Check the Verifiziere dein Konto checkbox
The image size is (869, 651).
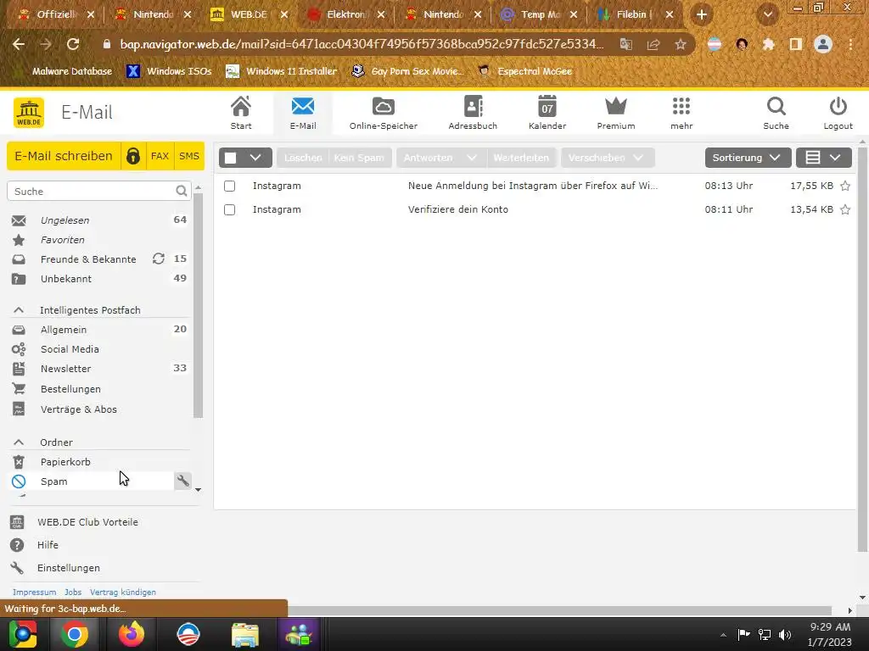pos(229,210)
